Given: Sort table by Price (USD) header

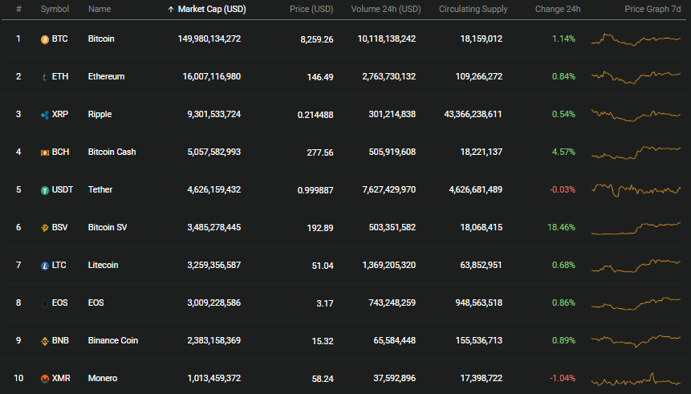Looking at the screenshot, I should (311, 10).
